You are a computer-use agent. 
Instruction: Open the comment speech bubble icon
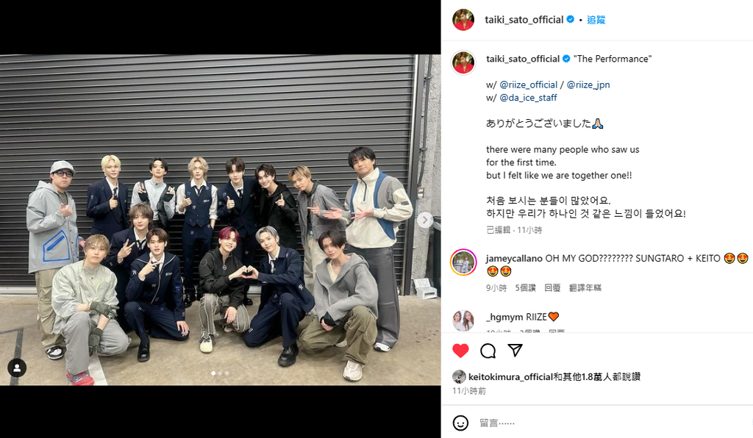488,351
